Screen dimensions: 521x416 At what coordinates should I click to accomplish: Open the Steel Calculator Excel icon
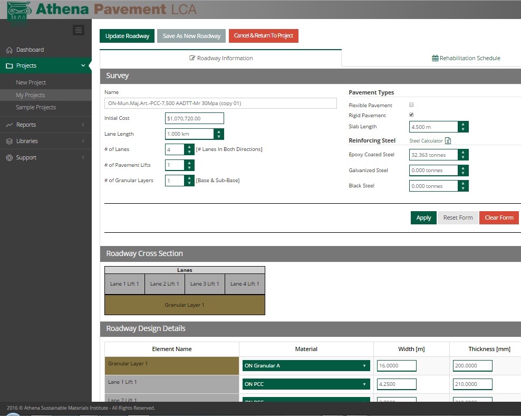(448, 141)
